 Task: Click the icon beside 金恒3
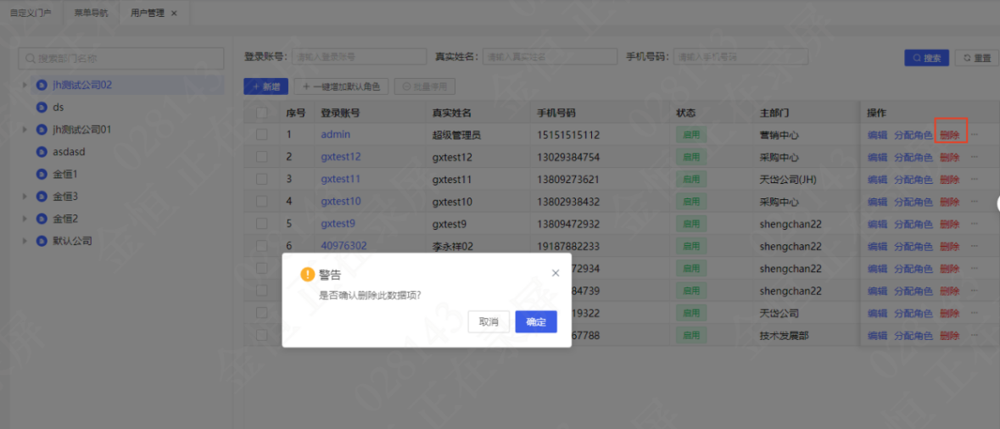(x=42, y=197)
